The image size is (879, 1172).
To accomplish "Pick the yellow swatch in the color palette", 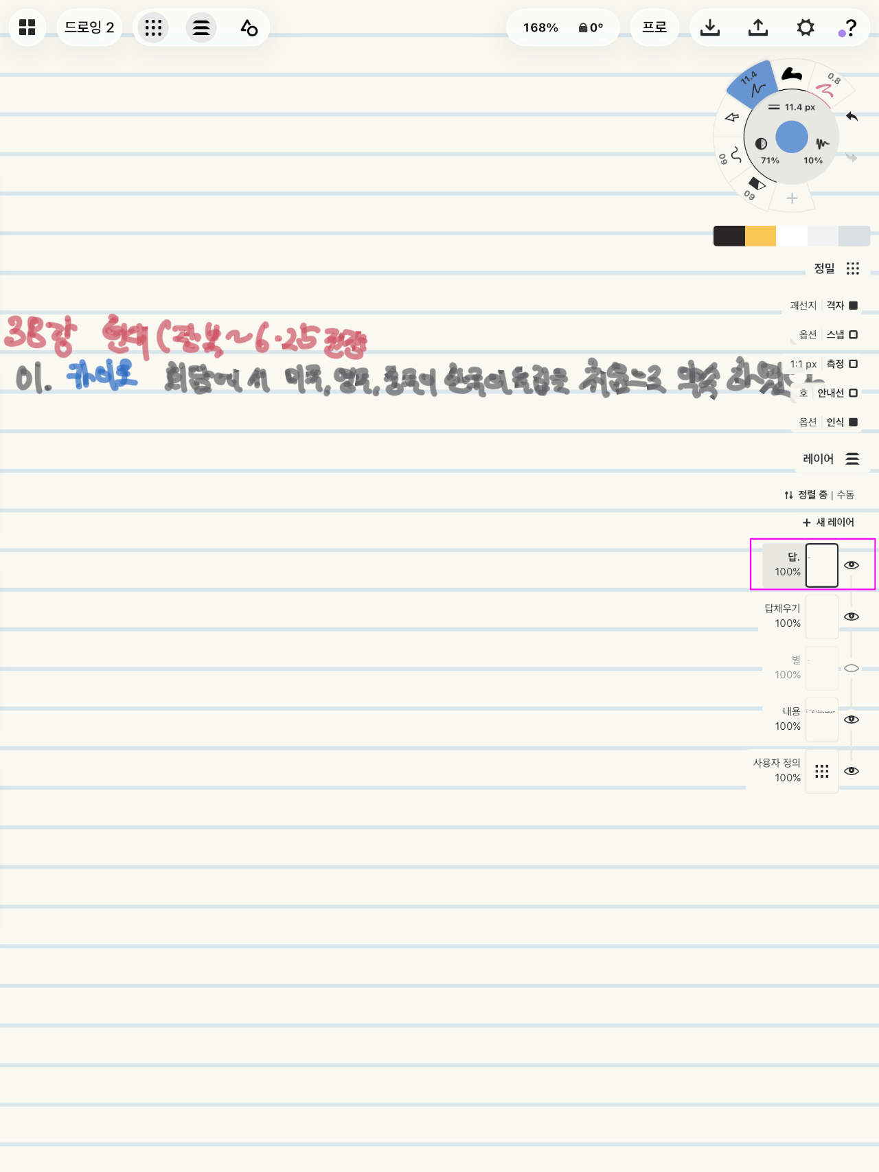I will pos(760,236).
